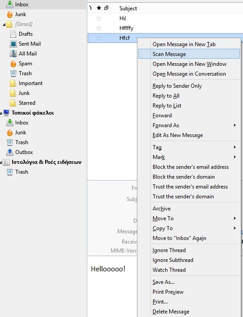Expand the Move To submenu arrow
This screenshot has height=317, width=243.
point(234,218)
